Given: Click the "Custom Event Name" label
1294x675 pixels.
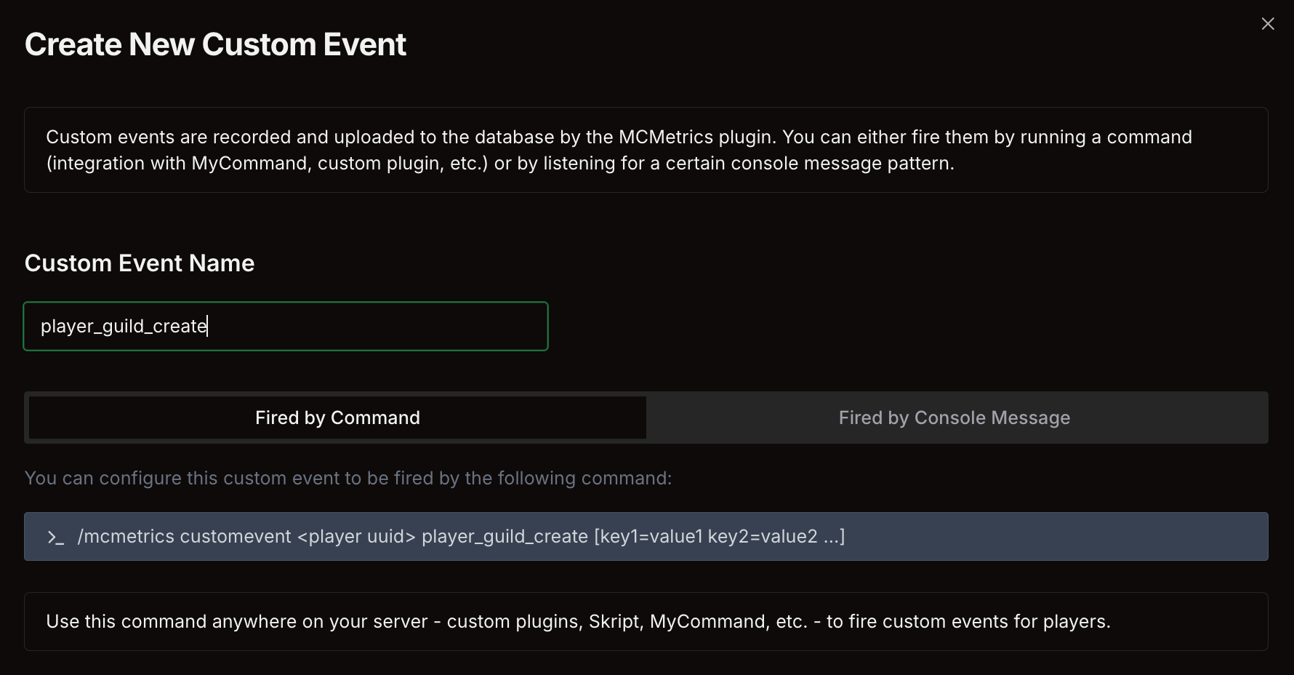Looking at the screenshot, I should pyautogui.click(x=140, y=263).
